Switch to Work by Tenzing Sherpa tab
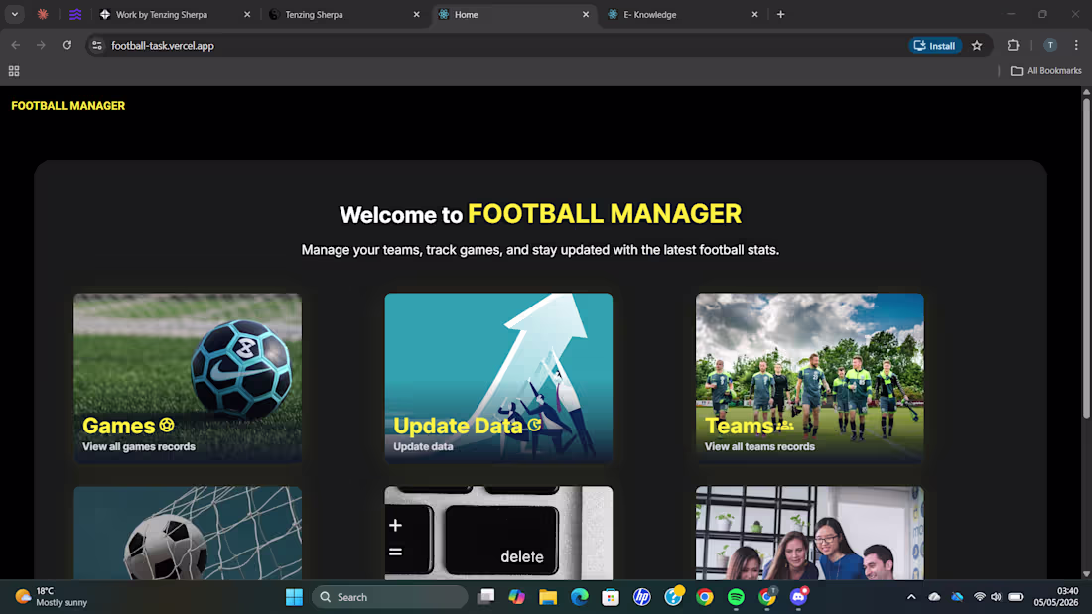The width and height of the screenshot is (1092, 614). click(x=174, y=14)
